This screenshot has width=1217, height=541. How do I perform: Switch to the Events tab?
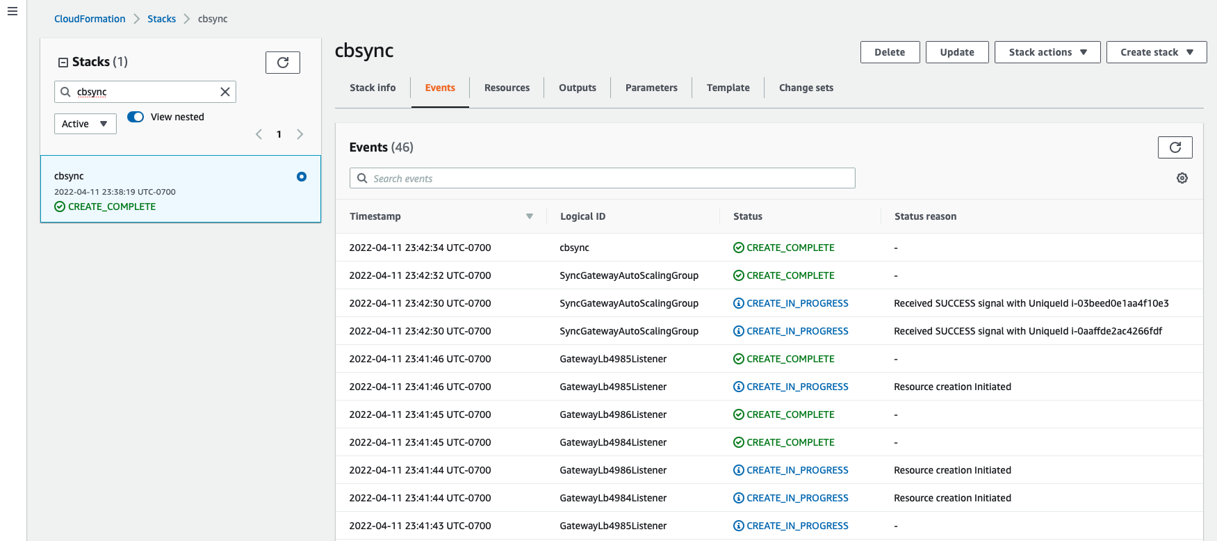click(440, 88)
